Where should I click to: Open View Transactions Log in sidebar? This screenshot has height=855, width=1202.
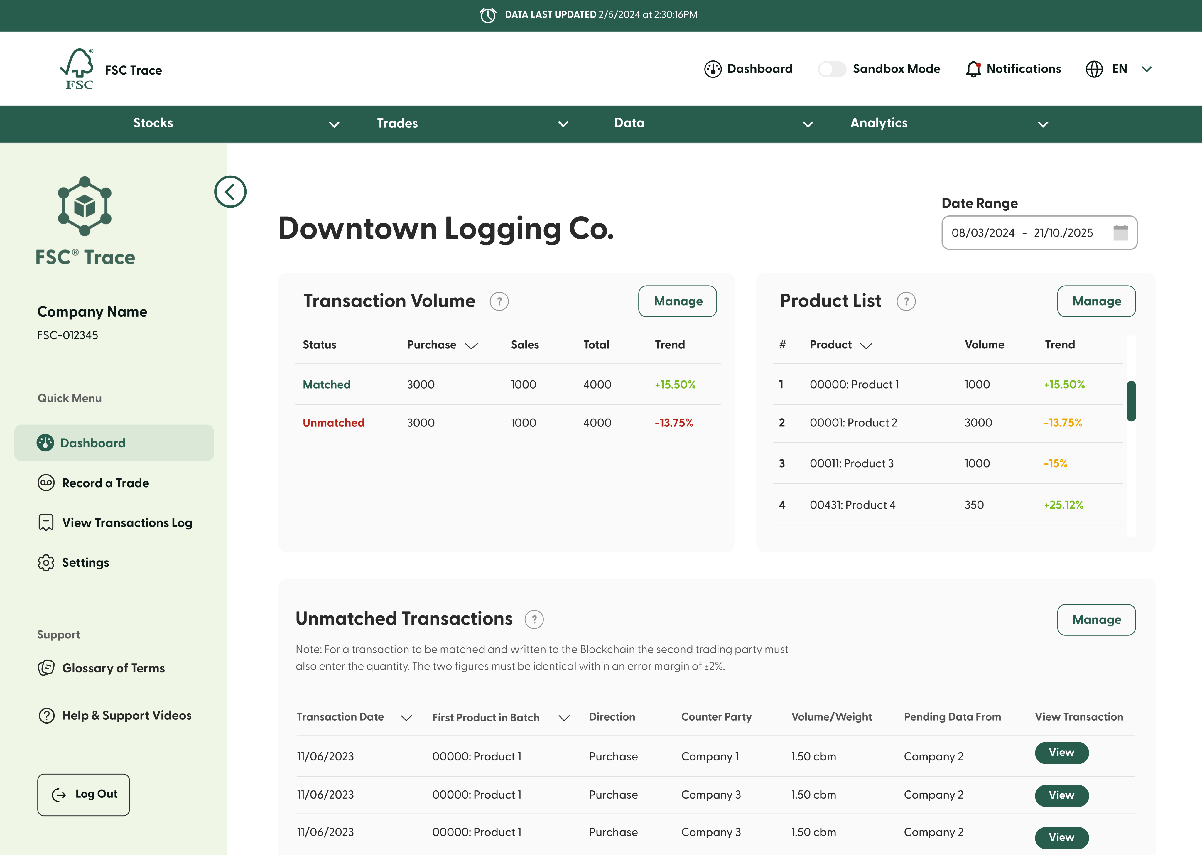coord(127,522)
